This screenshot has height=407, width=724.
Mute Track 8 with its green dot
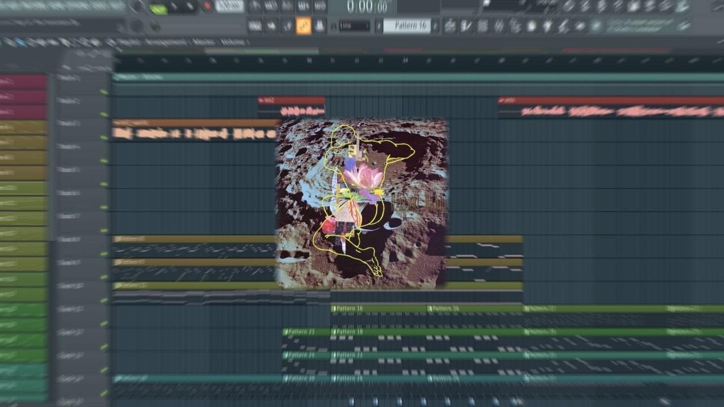tap(104, 253)
